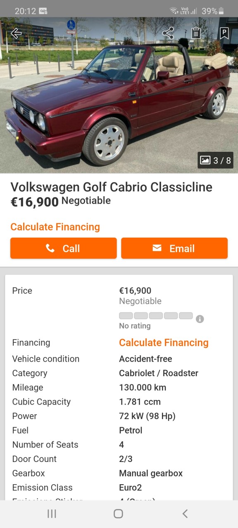The width and height of the screenshot is (238, 528).
Task: Tap the Android back navigation button
Action: pyautogui.click(x=185, y=514)
